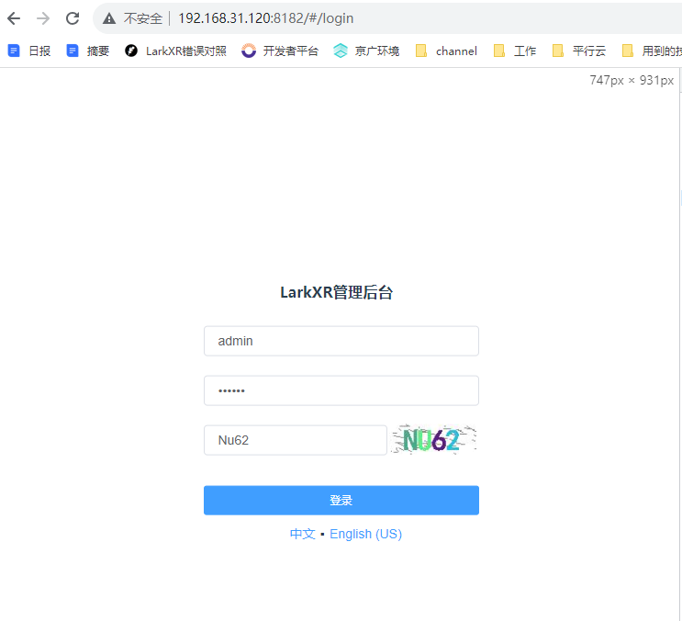Go back with the browser back arrow
The height and width of the screenshot is (621, 682).
click(x=14, y=18)
